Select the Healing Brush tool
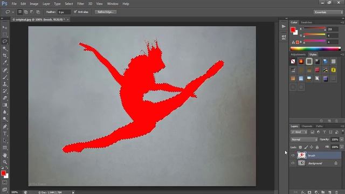Screen dimensions: 345x194 [5, 70]
